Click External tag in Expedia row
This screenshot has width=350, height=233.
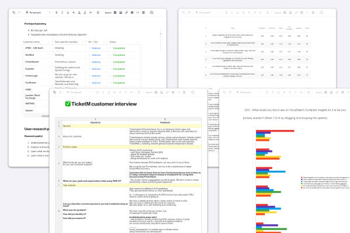coord(96,69)
